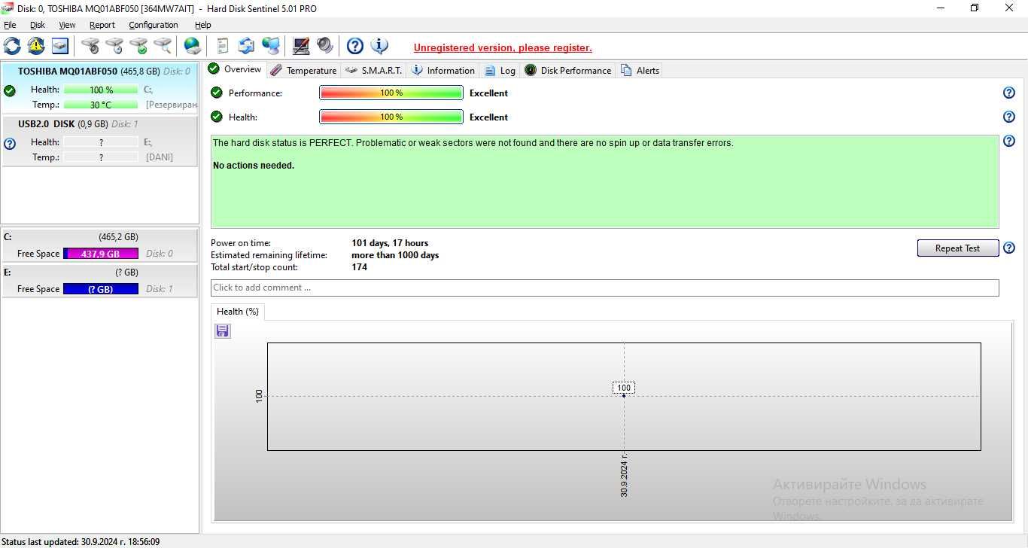Switch to the Disk Performance tab
1028x548 pixels.
[x=568, y=70]
